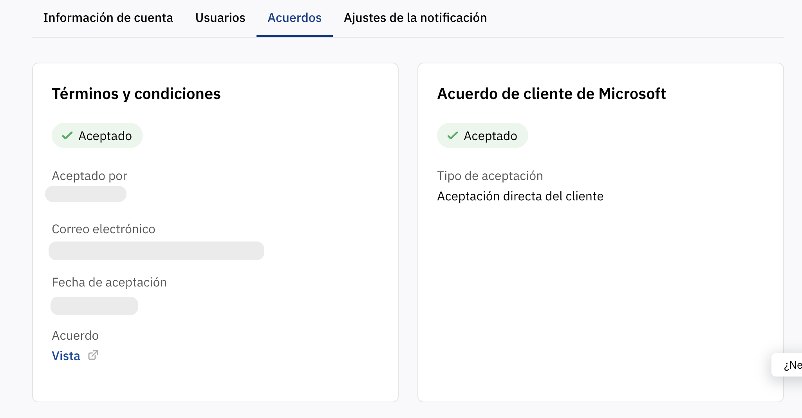802x418 pixels.
Task: Switch to the Usuarios tab
Action: tap(220, 18)
